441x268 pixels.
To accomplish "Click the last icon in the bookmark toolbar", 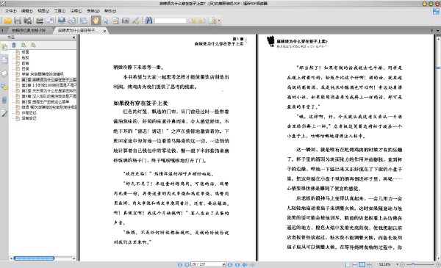I will tap(33, 45).
